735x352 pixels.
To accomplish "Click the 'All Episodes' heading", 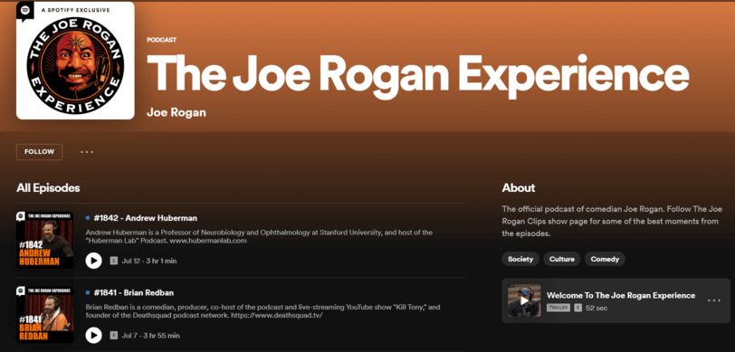I will pyautogui.click(x=48, y=188).
